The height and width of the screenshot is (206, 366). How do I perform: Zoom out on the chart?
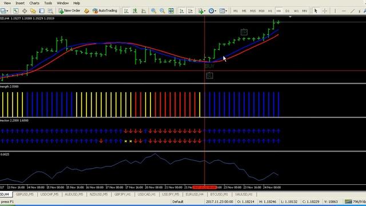pos(162,11)
